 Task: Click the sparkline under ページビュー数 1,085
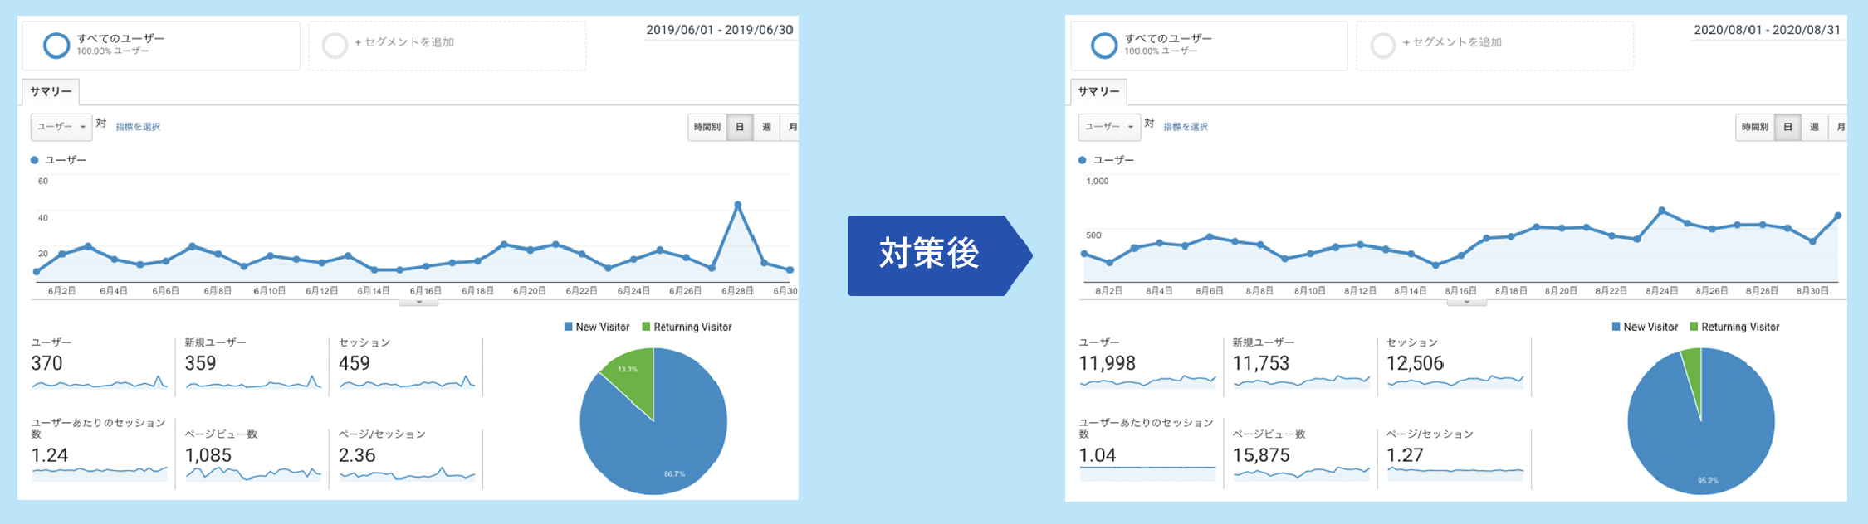point(253,474)
